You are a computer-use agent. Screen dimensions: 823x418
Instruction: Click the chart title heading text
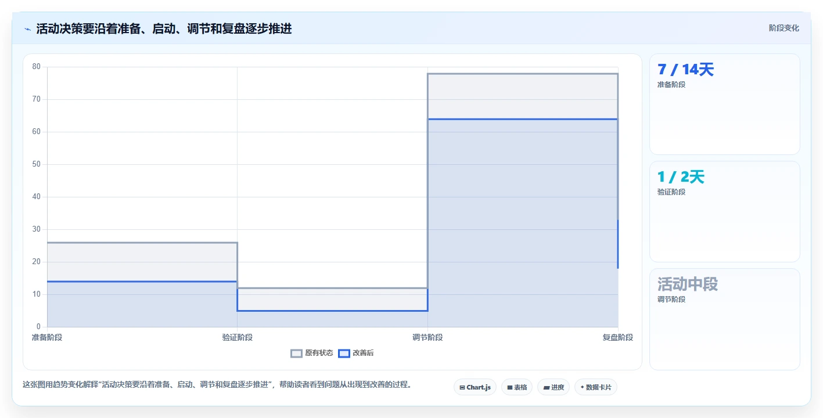point(164,29)
